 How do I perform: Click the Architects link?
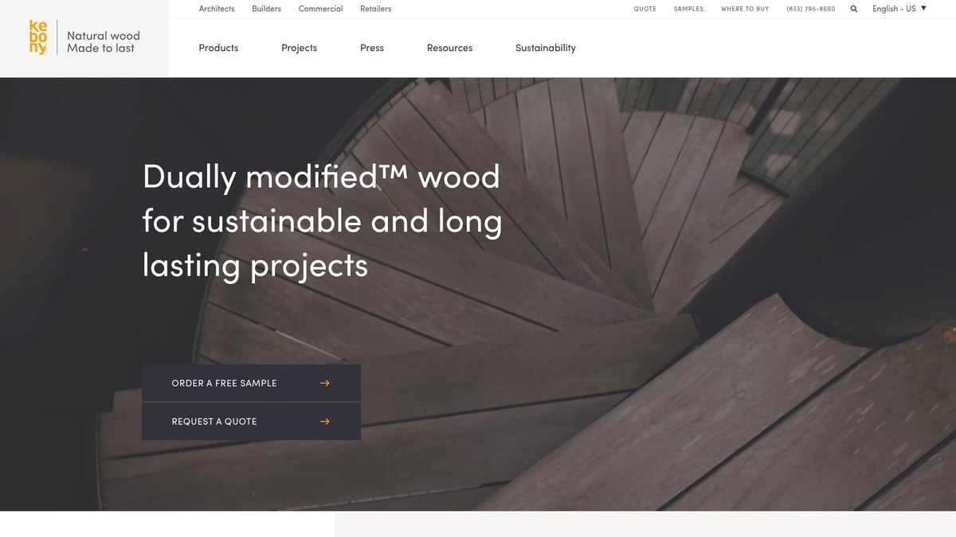click(x=217, y=9)
